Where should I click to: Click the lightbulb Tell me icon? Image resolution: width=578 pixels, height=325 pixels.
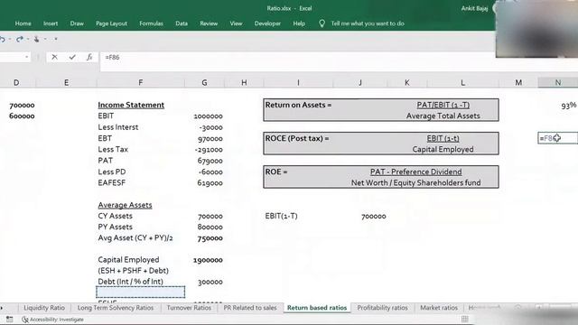[x=322, y=23]
